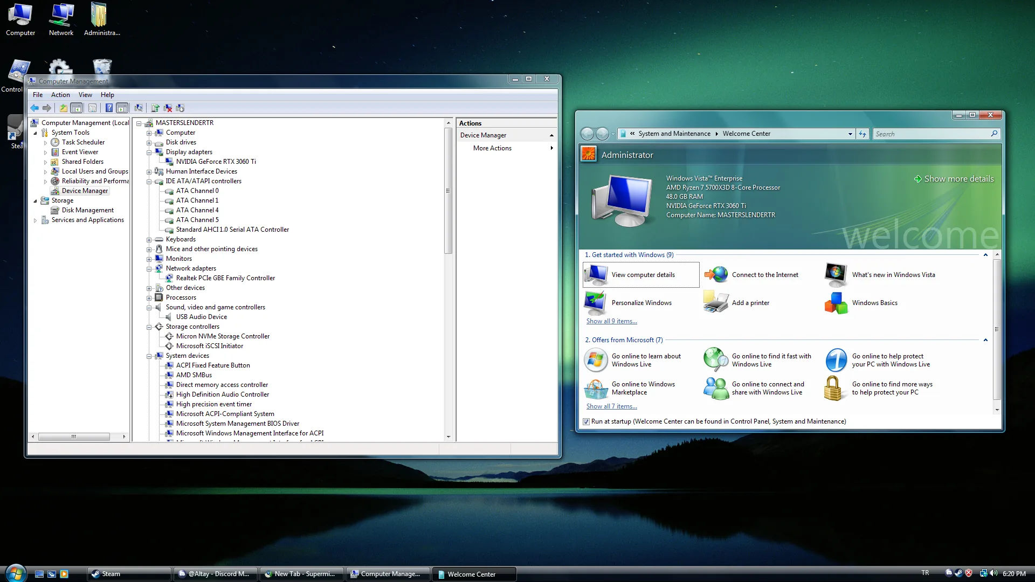
Task: Open Add a printer item
Action: 736,303
